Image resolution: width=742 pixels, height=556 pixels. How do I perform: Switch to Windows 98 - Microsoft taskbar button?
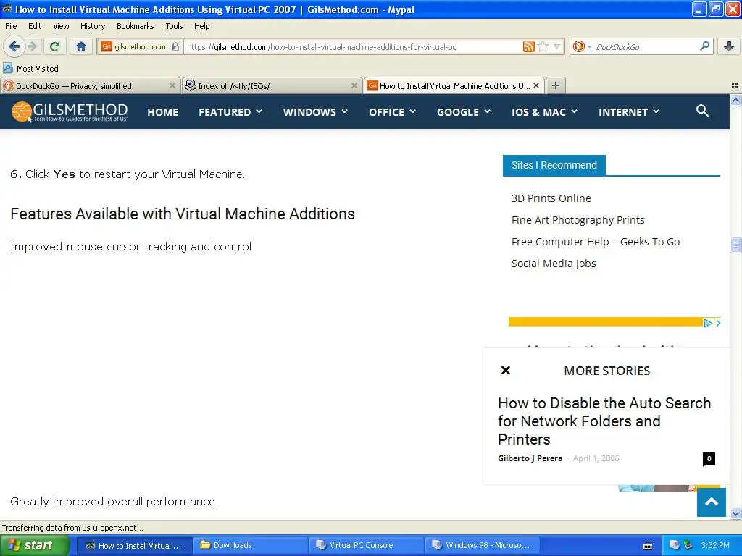pos(481,545)
